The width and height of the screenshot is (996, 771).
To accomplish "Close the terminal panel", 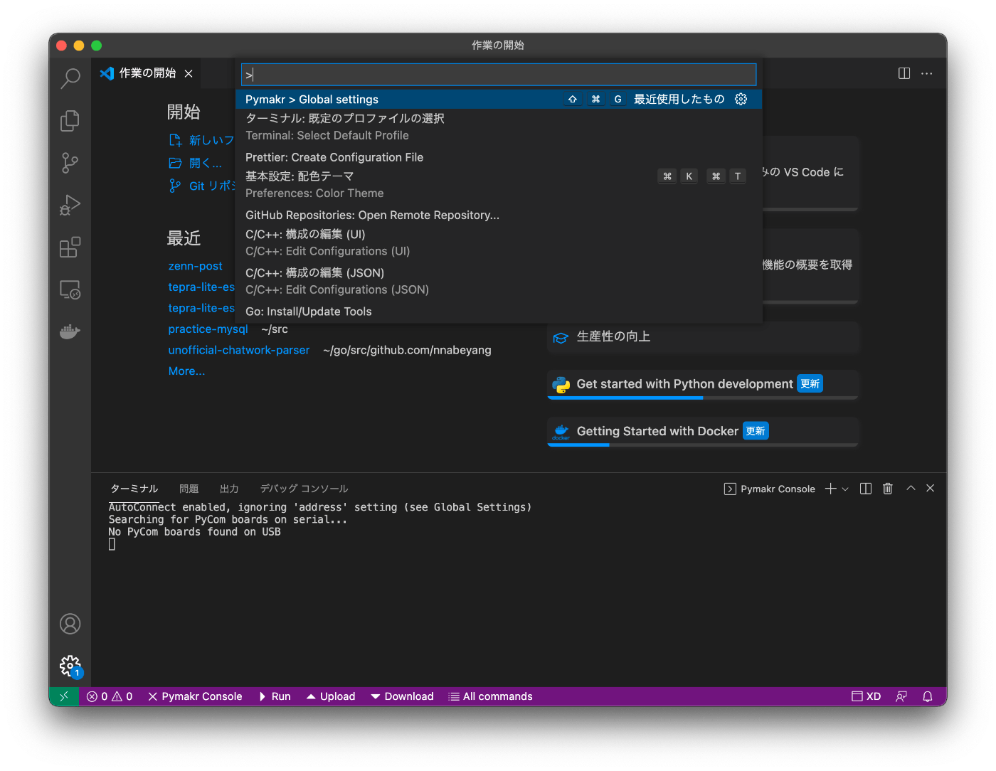I will point(931,488).
